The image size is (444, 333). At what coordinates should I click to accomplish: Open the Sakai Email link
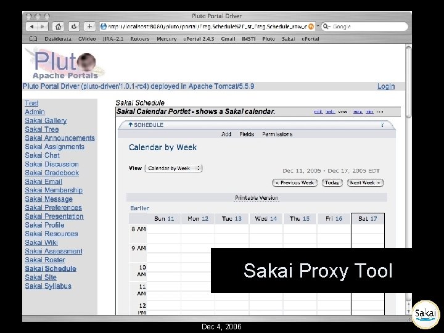pos(43,181)
